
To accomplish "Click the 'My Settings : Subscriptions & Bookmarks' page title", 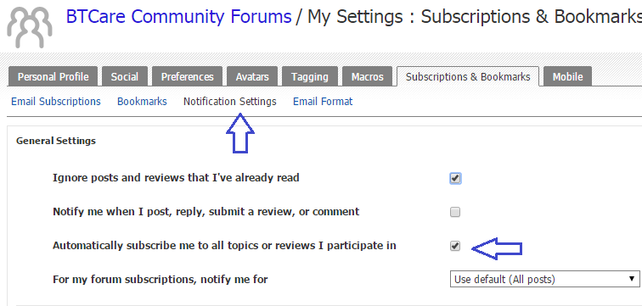I will [475, 16].
